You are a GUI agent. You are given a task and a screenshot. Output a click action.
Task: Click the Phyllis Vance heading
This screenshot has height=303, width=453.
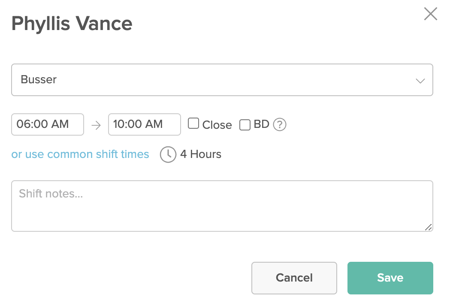[x=72, y=24]
